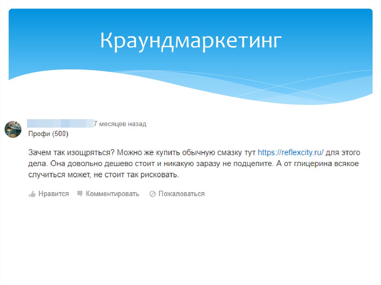381x285 pixels.
Task: Click the crossed-circle Пожаловаться icon
Action: tap(152, 194)
